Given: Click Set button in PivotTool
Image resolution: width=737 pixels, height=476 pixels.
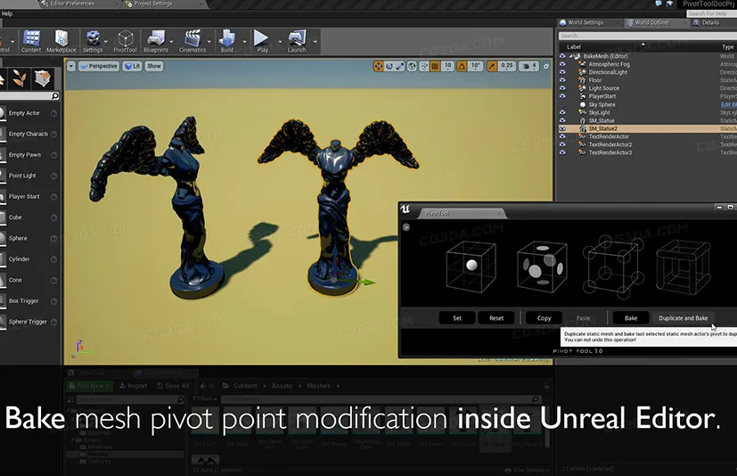Looking at the screenshot, I should tap(457, 318).
